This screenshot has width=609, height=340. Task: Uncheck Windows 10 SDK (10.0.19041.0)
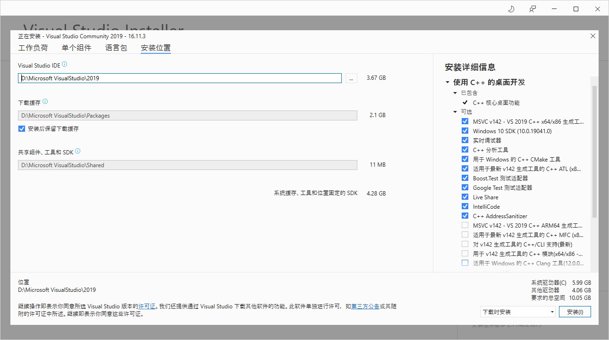pyautogui.click(x=465, y=131)
